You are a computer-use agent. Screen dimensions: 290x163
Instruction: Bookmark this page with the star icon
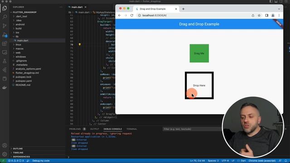(x=259, y=15)
